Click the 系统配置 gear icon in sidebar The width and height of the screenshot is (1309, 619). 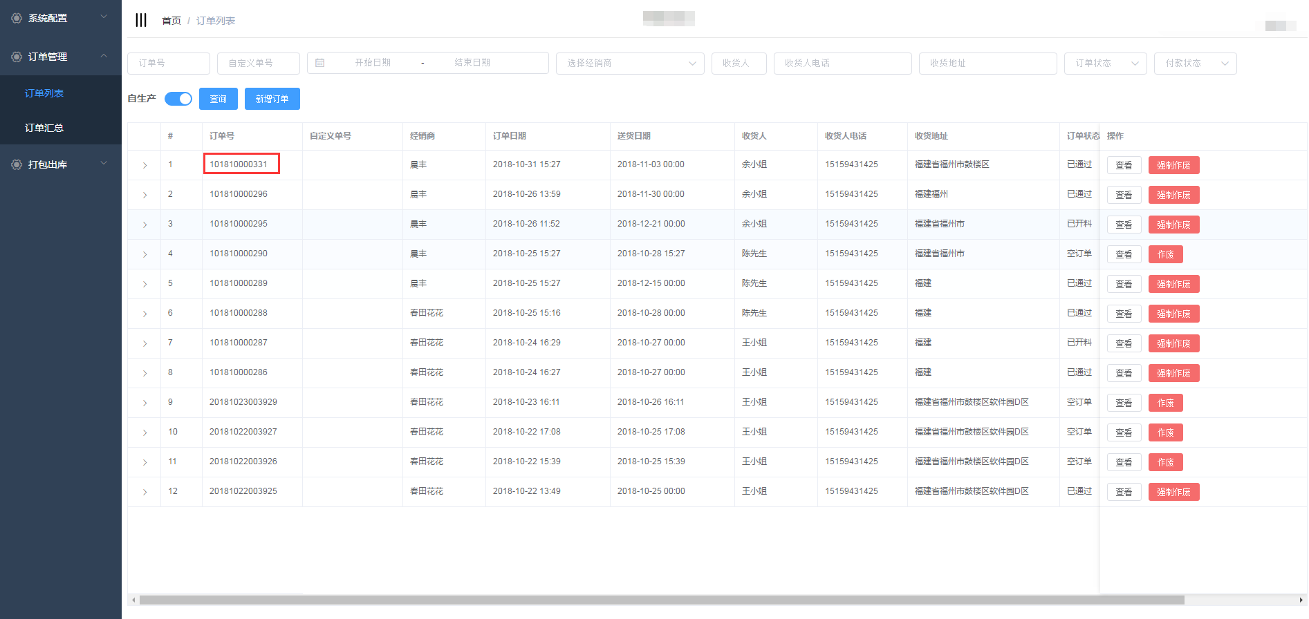click(17, 18)
